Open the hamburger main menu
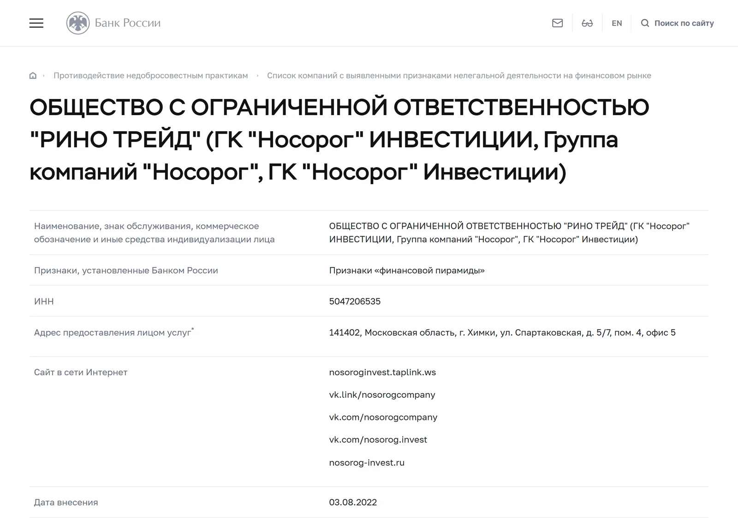This screenshot has width=738, height=518. 36,23
